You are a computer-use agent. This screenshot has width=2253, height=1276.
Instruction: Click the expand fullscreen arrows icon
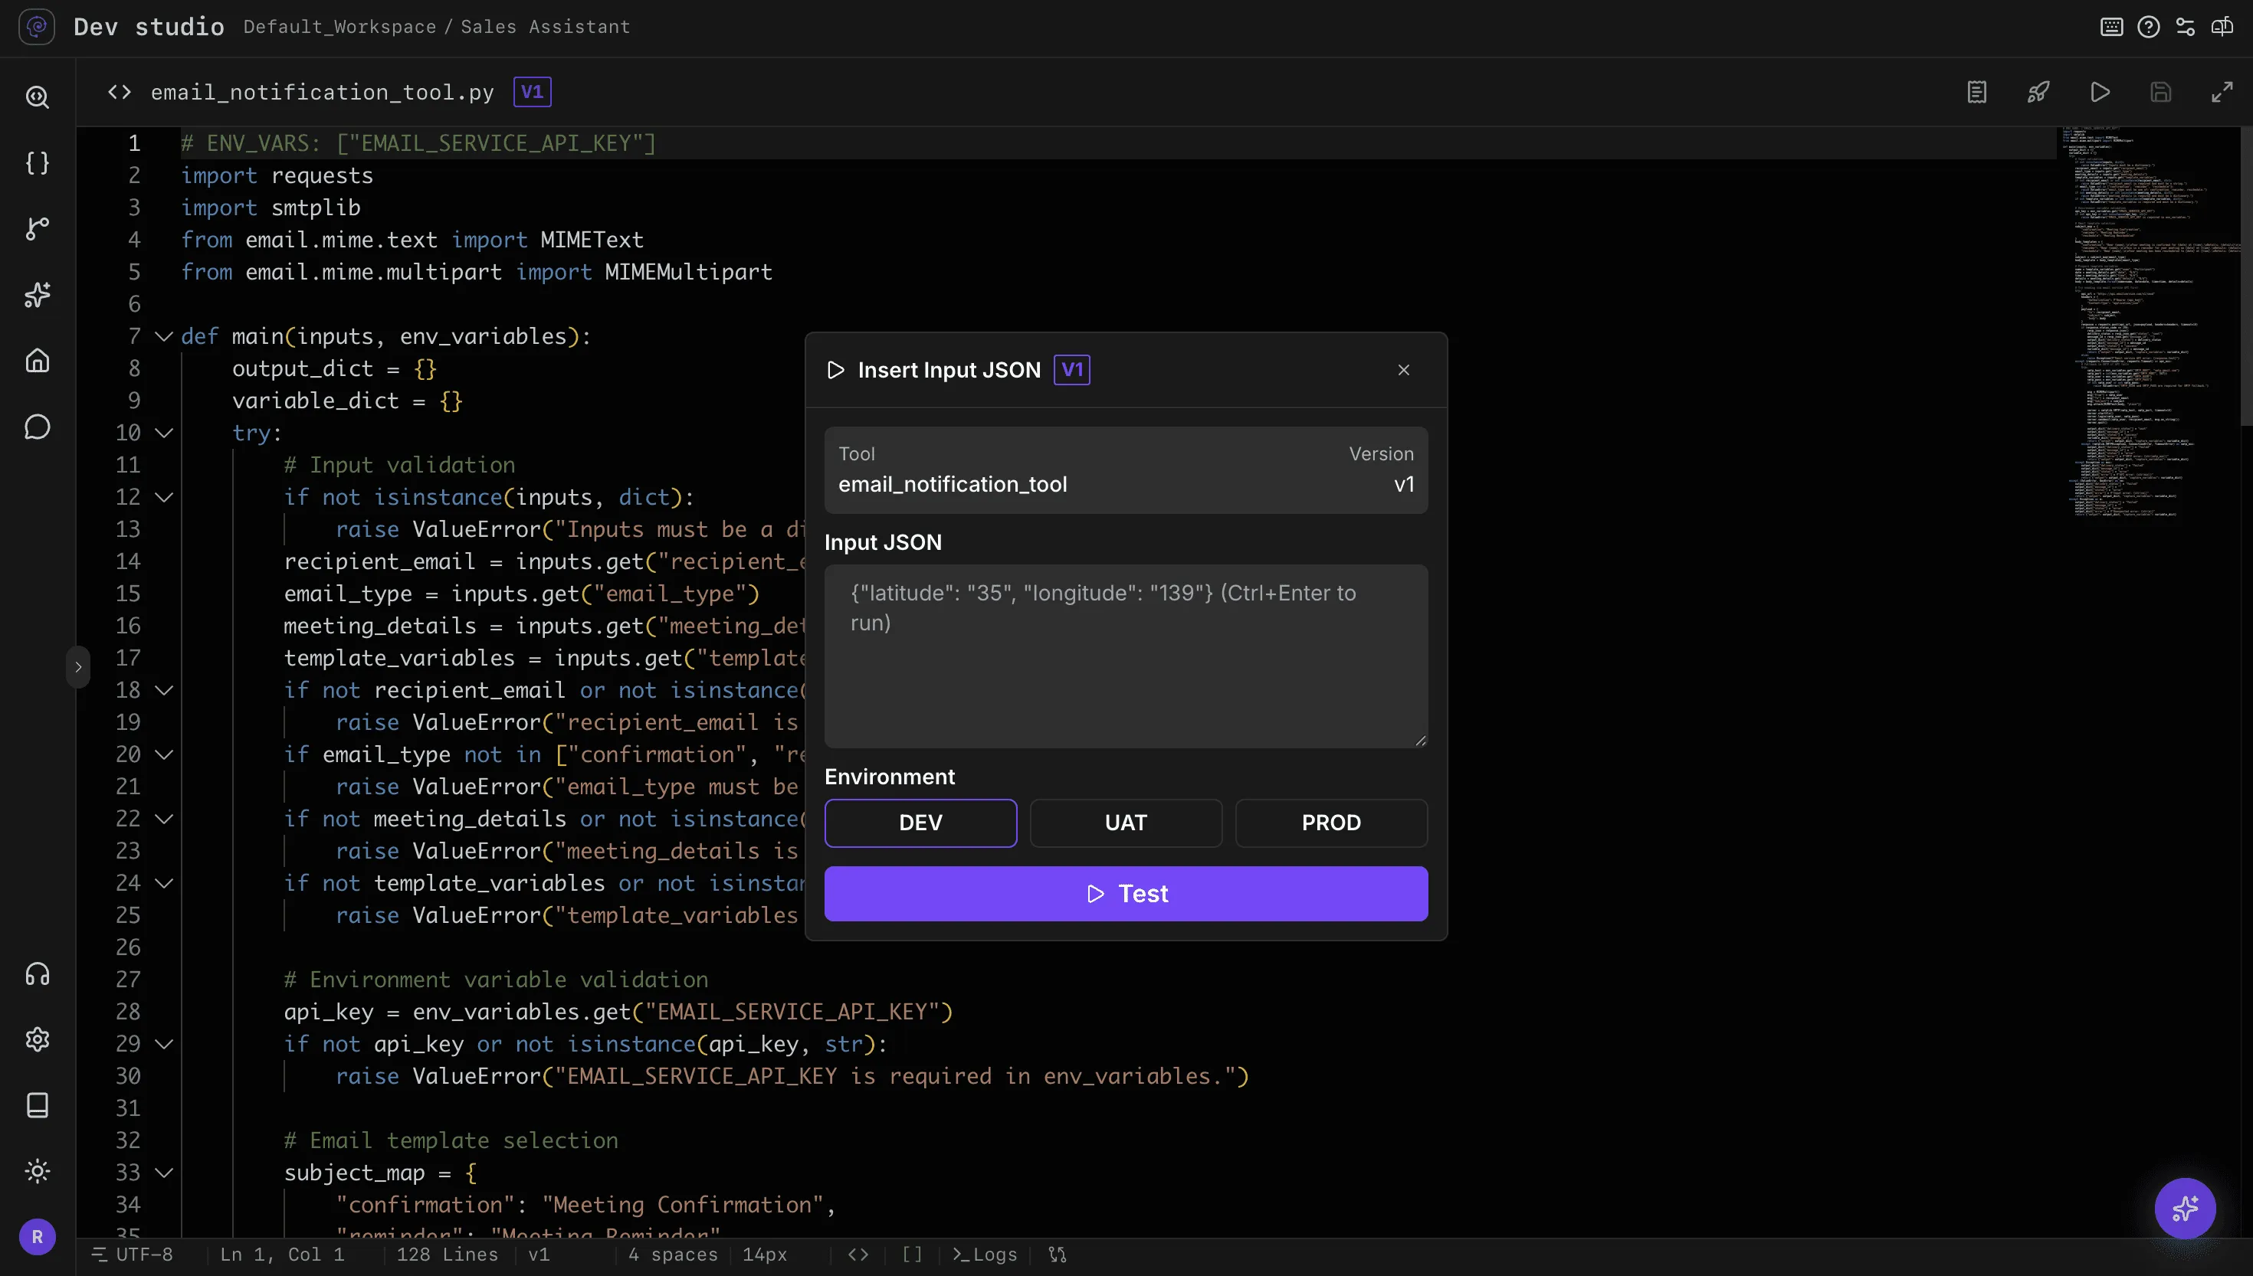2222,92
